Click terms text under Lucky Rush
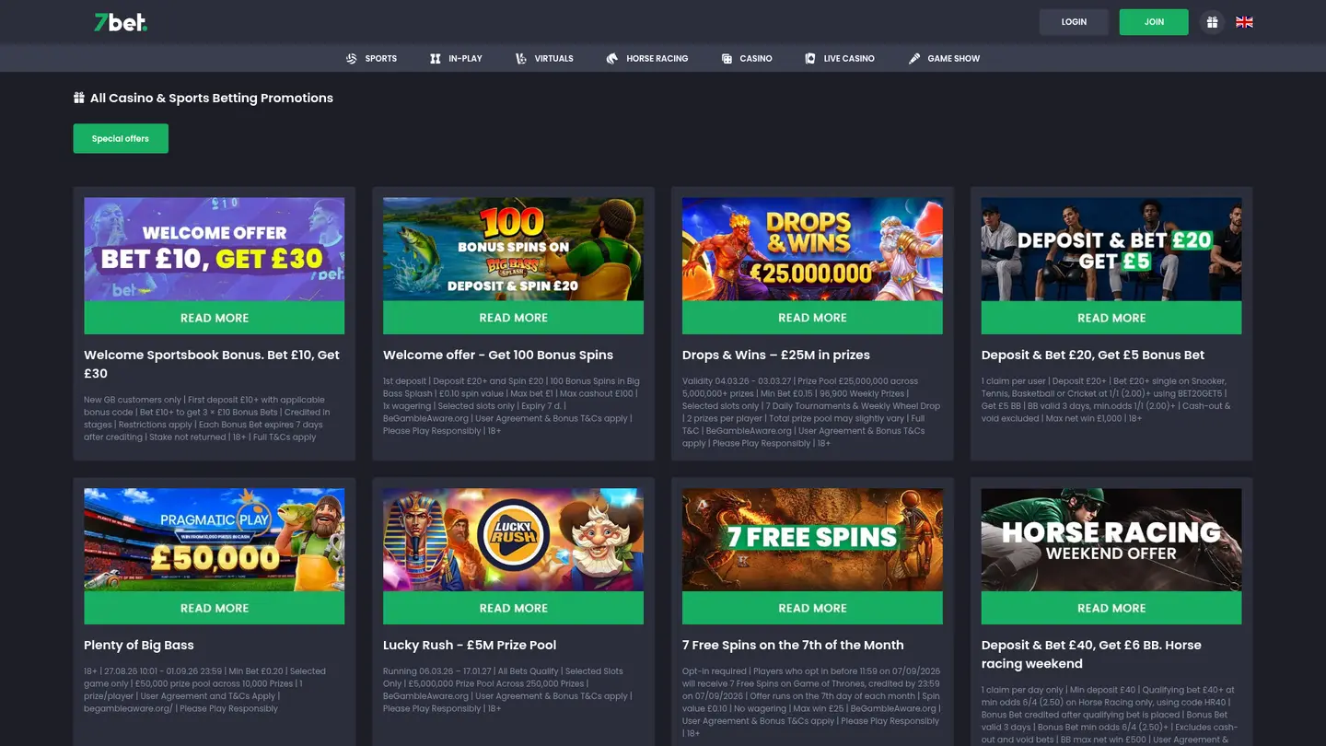The image size is (1326, 746). click(x=506, y=690)
